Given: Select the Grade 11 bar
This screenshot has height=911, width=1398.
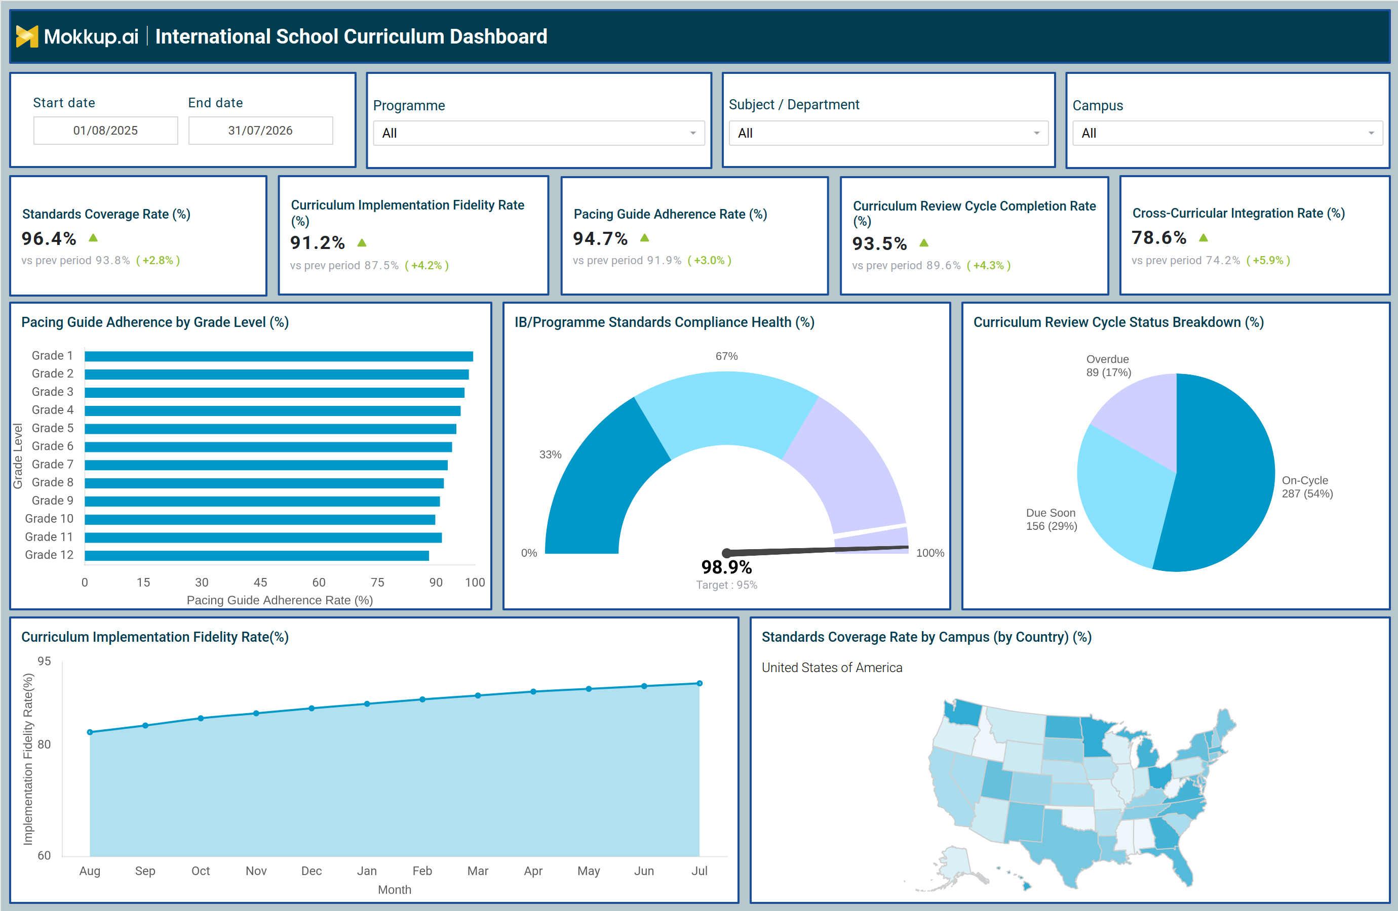Looking at the screenshot, I should coord(263,537).
